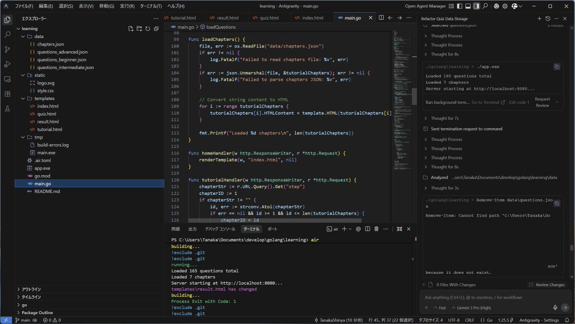Click the CRLF line ending indicator
Image resolution: width=575 pixels, height=324 pixels.
pos(470,320)
